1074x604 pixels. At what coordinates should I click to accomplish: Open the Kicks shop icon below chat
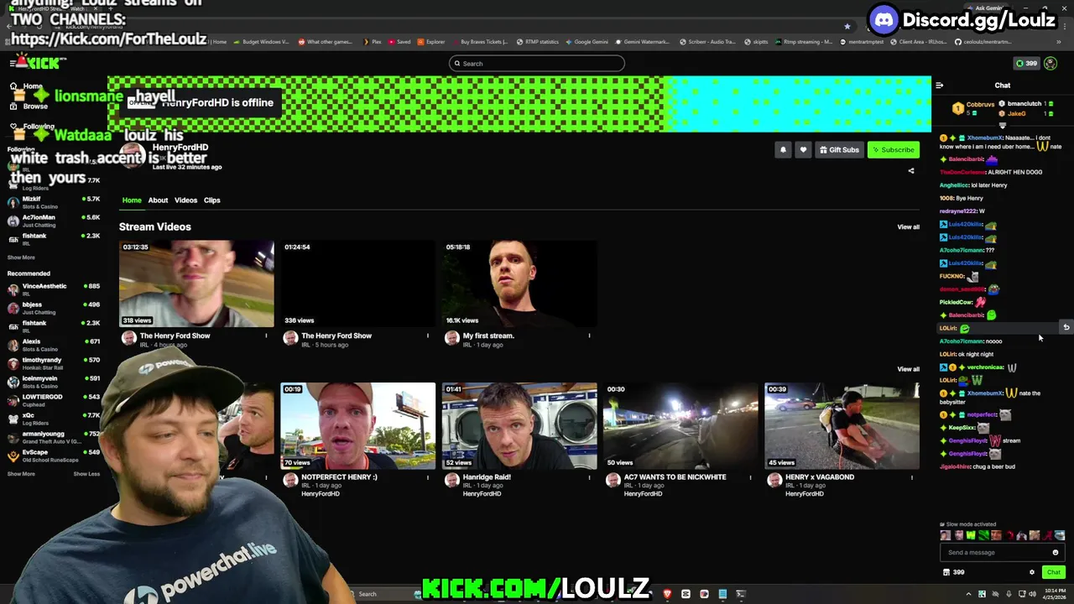(946, 573)
